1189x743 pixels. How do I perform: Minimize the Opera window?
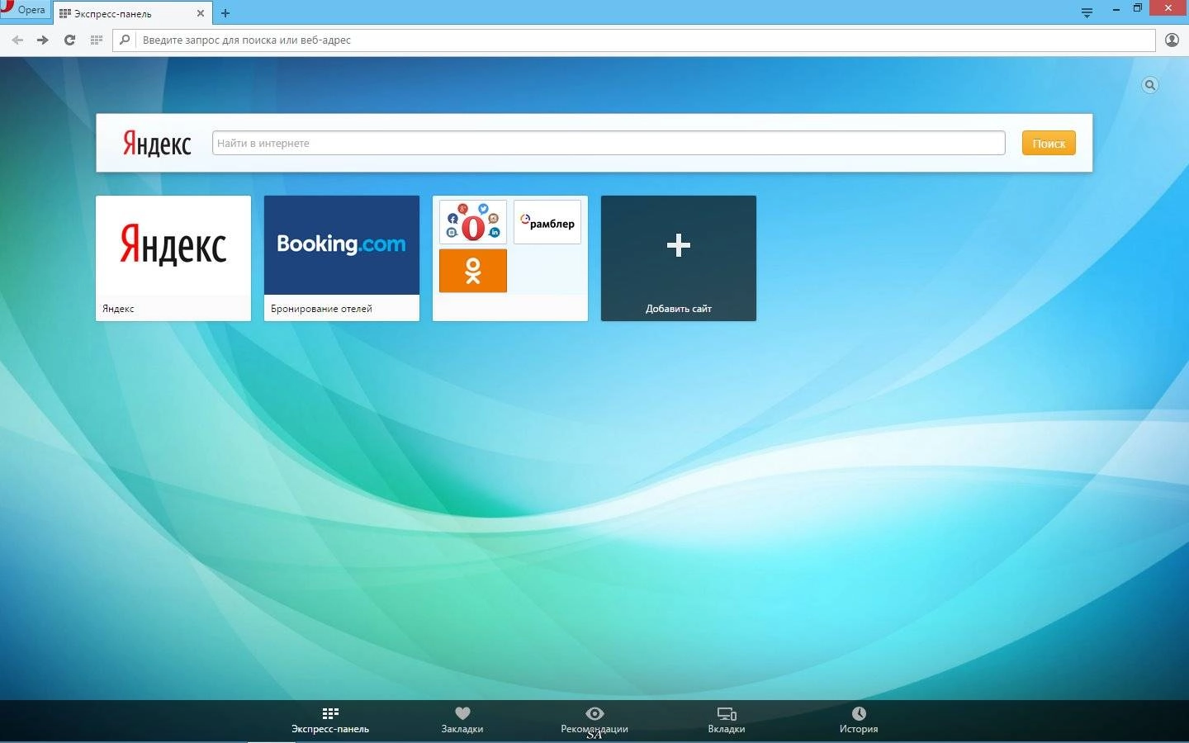(1116, 9)
